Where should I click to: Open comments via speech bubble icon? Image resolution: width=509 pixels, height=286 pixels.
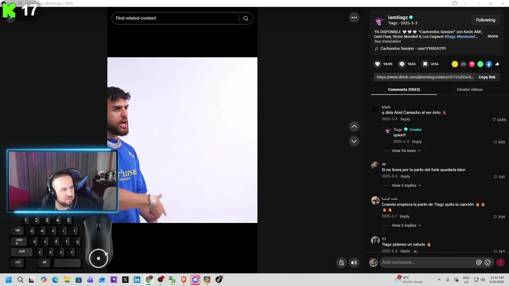click(402, 64)
